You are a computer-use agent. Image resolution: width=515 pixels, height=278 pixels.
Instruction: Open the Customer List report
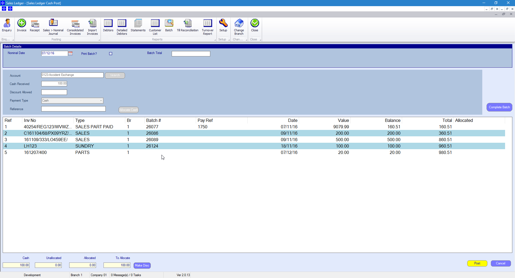point(155,27)
